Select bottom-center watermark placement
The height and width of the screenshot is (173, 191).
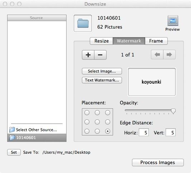tap(97, 131)
